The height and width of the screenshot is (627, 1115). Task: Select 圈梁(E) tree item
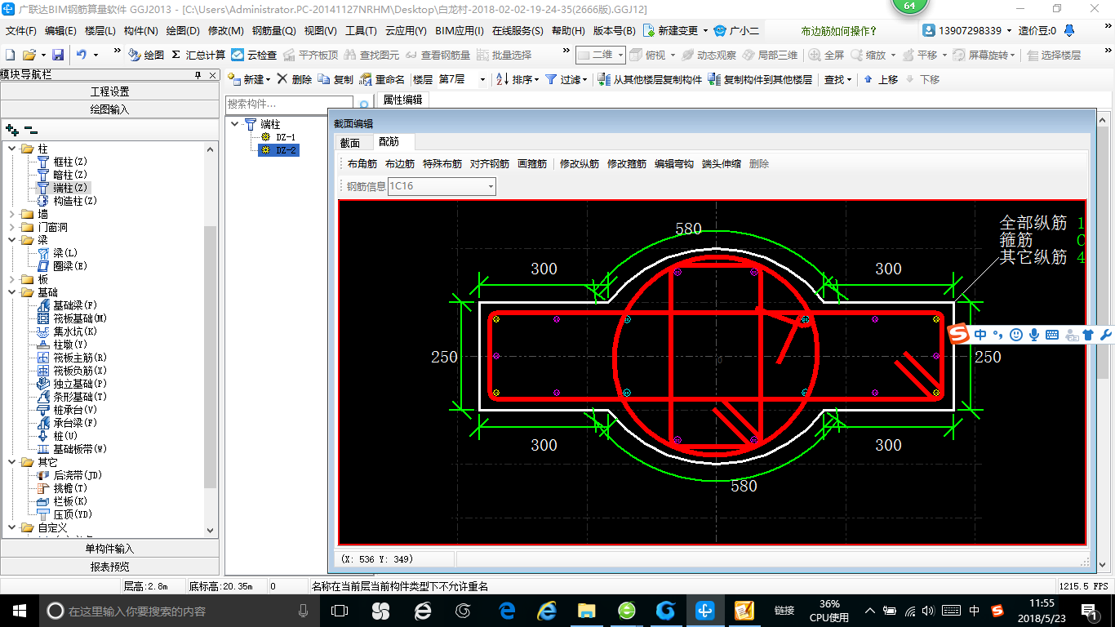coord(62,266)
